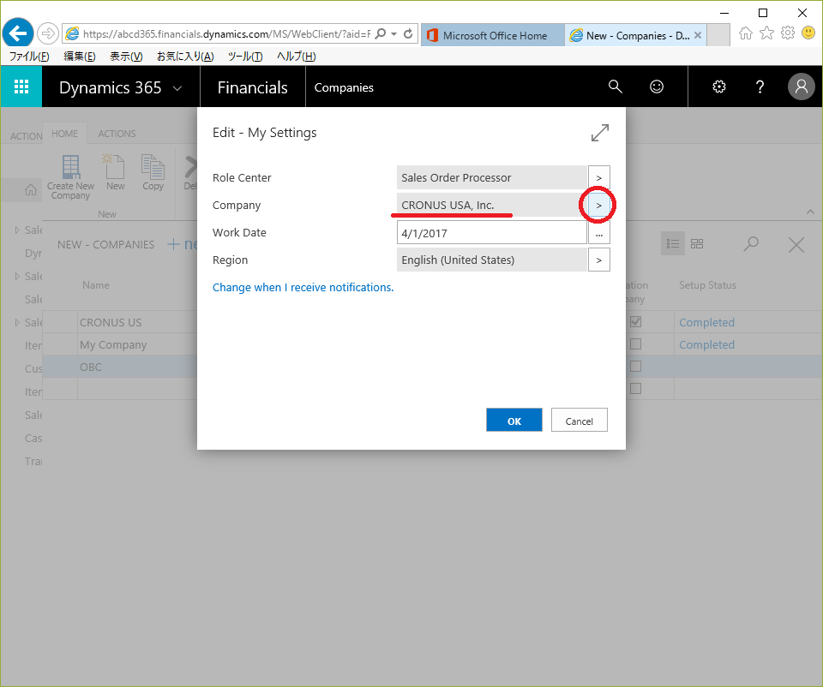Switch to tile view icon
Screen dimensions: 823x687
[697, 244]
